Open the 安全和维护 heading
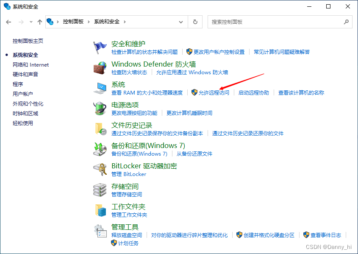This screenshot has height=254, width=358. coord(128,44)
